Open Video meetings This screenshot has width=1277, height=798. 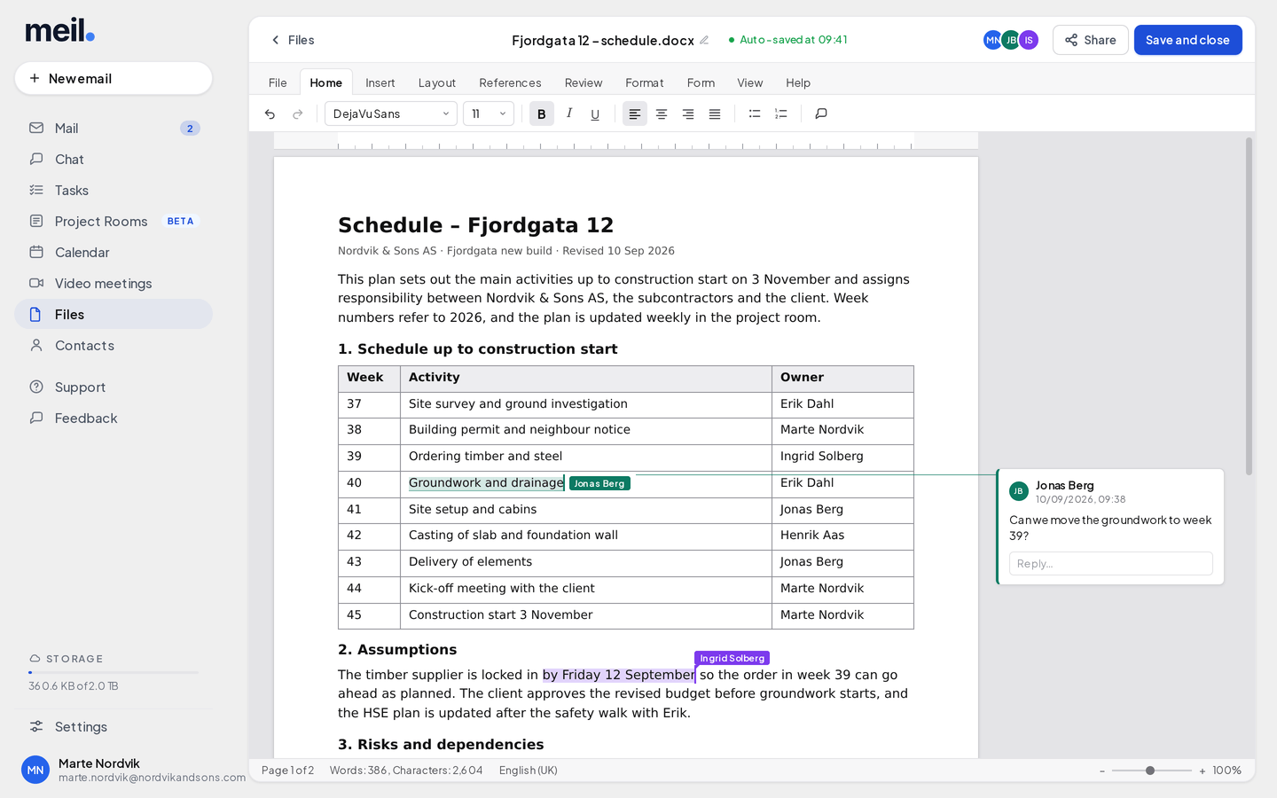[x=114, y=283]
